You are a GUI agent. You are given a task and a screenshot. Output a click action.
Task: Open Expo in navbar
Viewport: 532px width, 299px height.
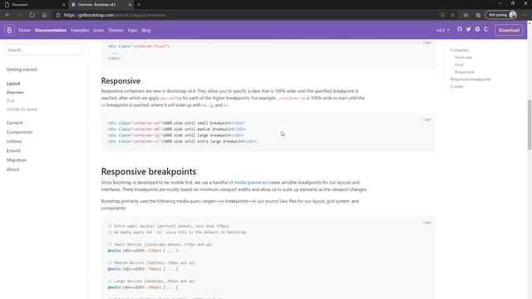(132, 30)
